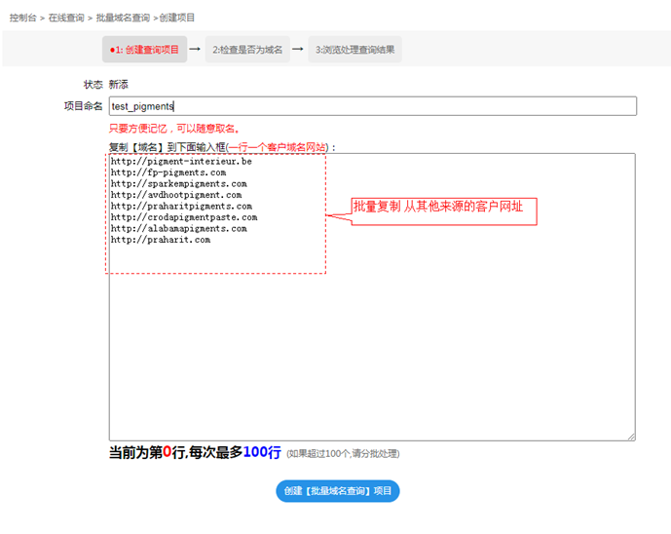Open the 控制台 breadcrumb link

point(22,18)
